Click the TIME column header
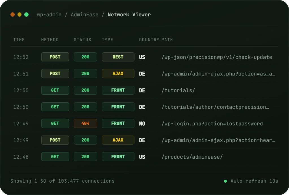The image size is (289, 195). 19,40
